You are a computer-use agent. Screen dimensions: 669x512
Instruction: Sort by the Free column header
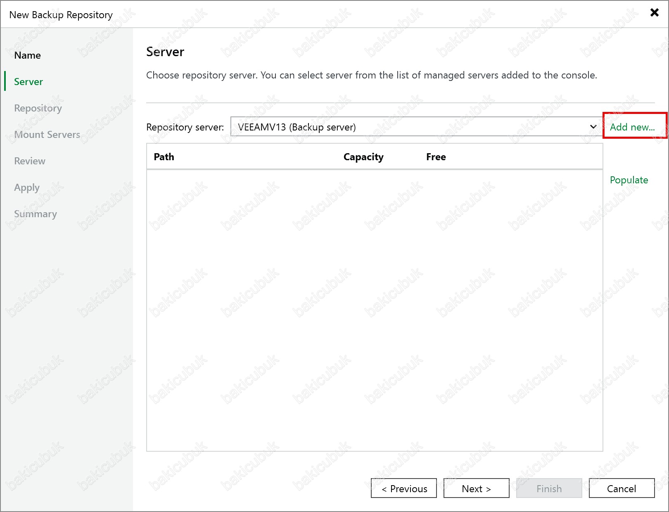click(x=436, y=157)
